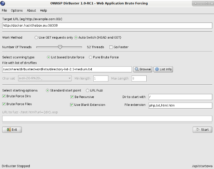Viewport: 214px width, 169px height.
Task: Open the Help menu
Action: [43, 11]
